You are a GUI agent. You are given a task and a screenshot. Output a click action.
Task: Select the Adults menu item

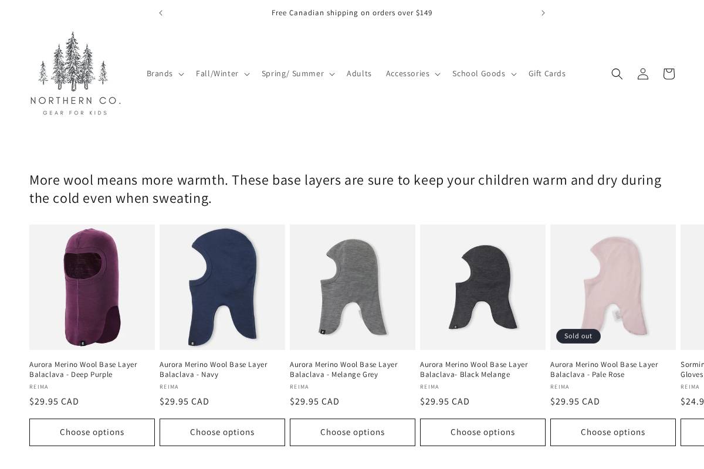(x=359, y=73)
